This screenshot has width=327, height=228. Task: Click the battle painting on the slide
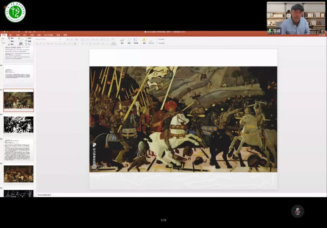[x=183, y=119]
